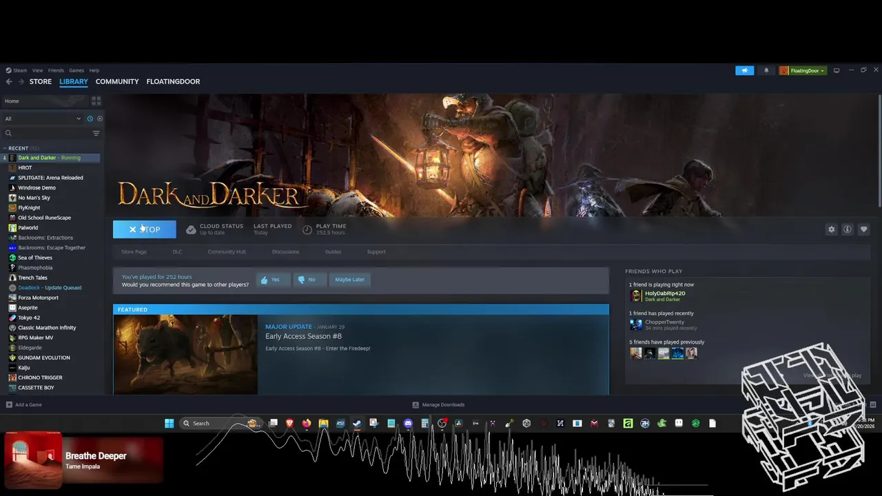The image size is (882, 496).
Task: Show game info icon
Action: [848, 229]
